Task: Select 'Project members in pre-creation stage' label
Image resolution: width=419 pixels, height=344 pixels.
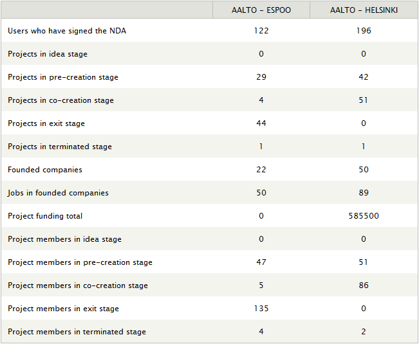Action: pyautogui.click(x=80, y=262)
